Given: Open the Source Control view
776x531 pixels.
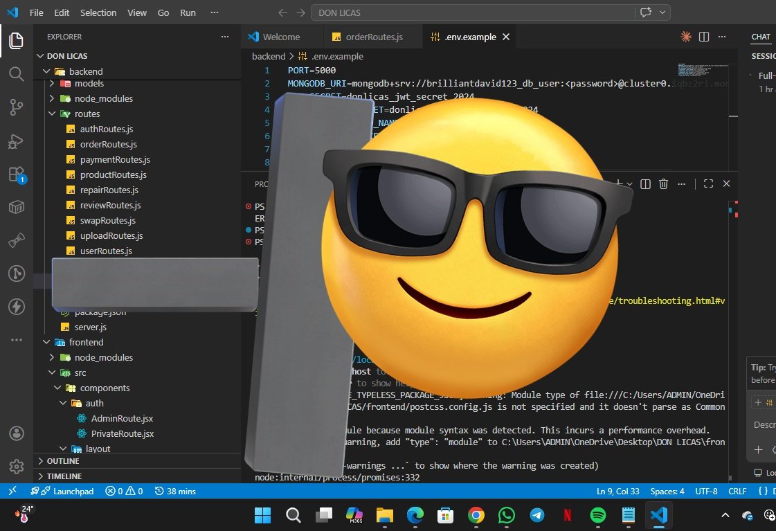Looking at the screenshot, I should (x=17, y=107).
